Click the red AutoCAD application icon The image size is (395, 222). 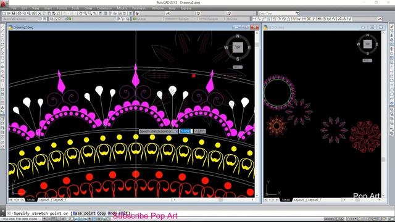4,3
